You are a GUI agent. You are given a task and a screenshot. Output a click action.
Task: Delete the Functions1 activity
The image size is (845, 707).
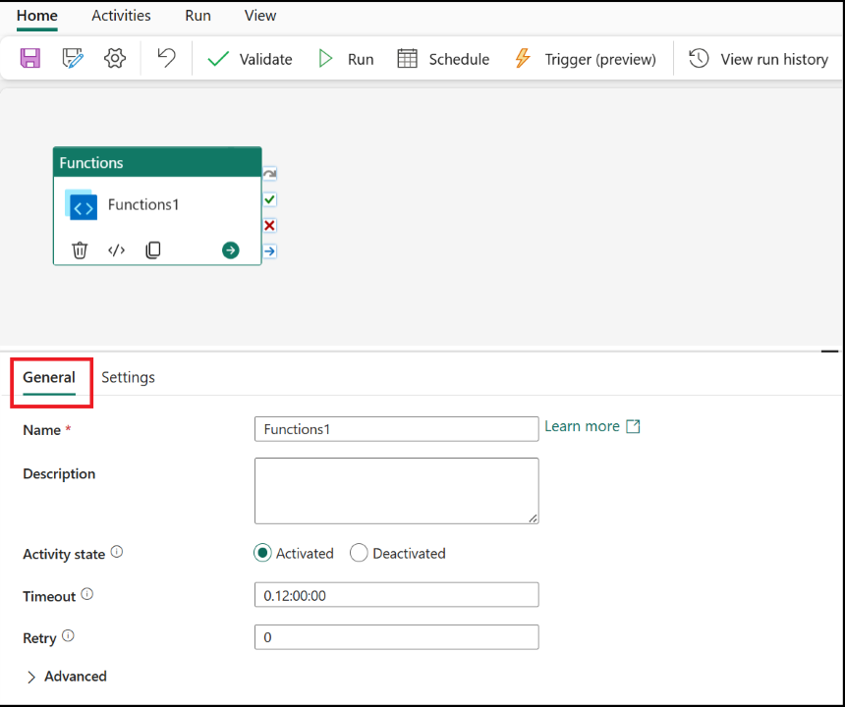coord(80,249)
